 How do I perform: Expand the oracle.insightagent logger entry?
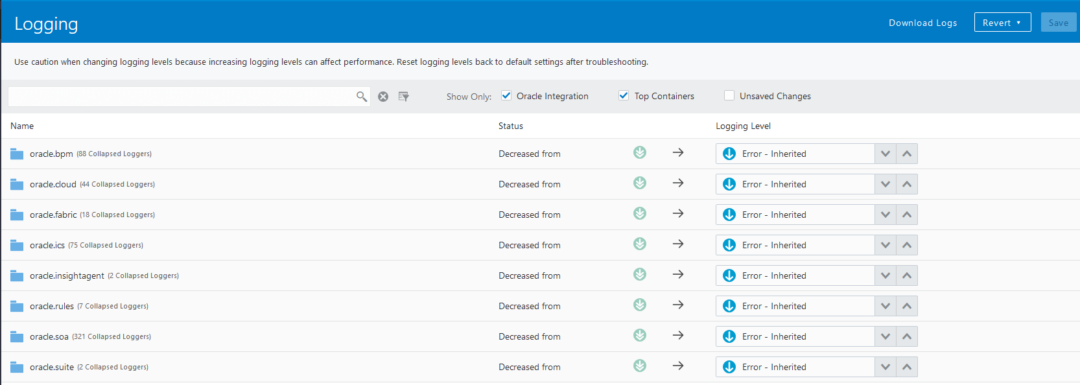[x=67, y=275]
